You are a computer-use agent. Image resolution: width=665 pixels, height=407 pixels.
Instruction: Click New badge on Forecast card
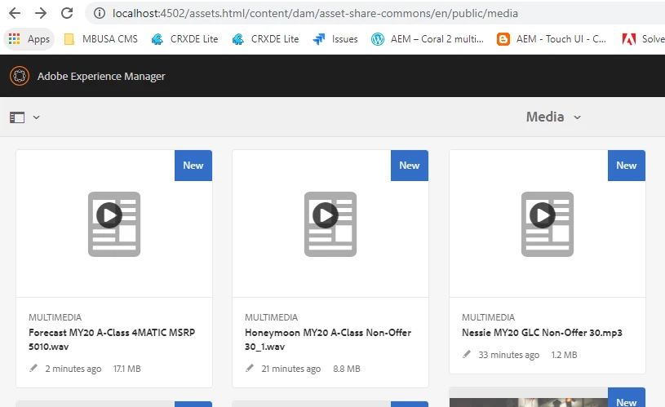pos(193,166)
